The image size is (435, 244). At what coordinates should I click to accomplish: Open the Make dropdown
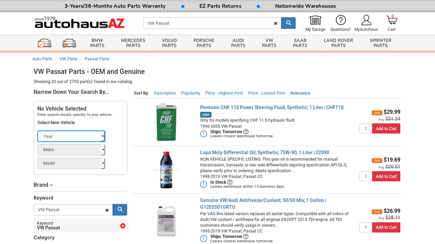[x=71, y=150]
